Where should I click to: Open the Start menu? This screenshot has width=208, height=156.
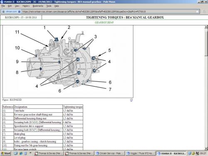click(6, 154)
